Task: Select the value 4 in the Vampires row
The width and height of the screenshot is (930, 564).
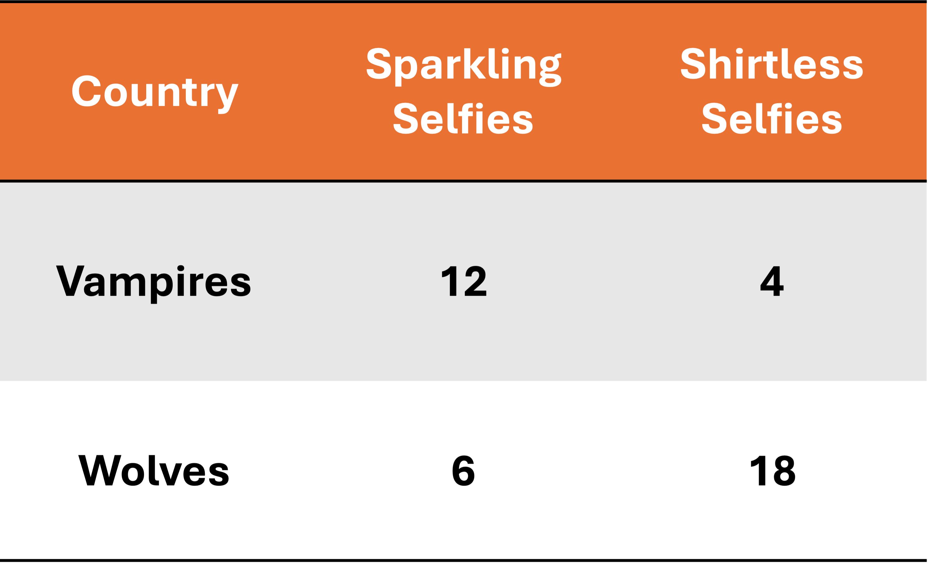Action: tap(772, 281)
